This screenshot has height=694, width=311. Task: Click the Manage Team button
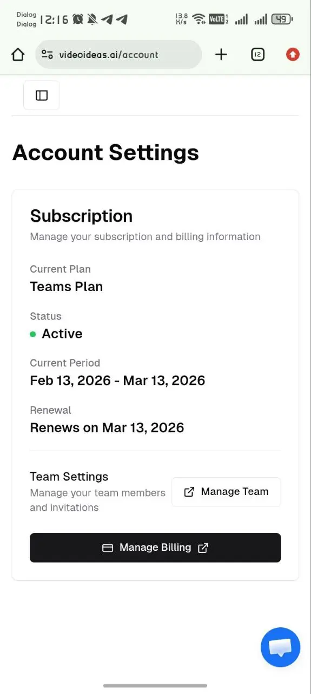[x=226, y=492]
